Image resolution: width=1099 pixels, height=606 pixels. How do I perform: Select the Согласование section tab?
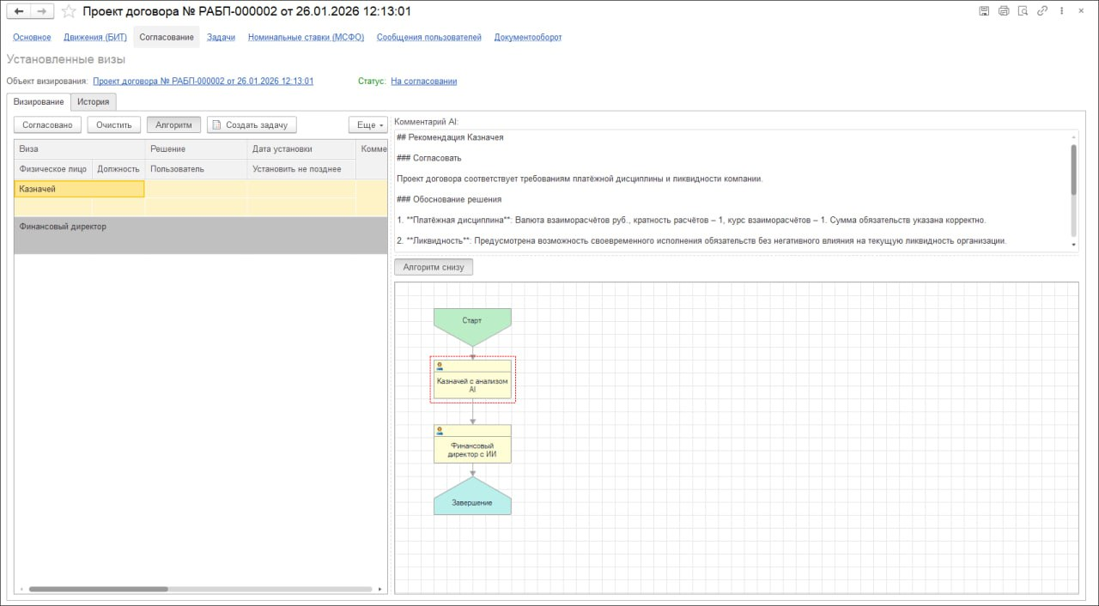coord(167,37)
